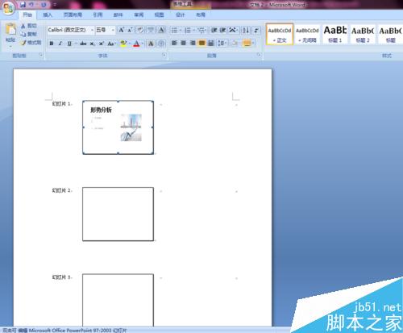
Task: Open Paragraph dialog launcher
Action: pos(259,55)
